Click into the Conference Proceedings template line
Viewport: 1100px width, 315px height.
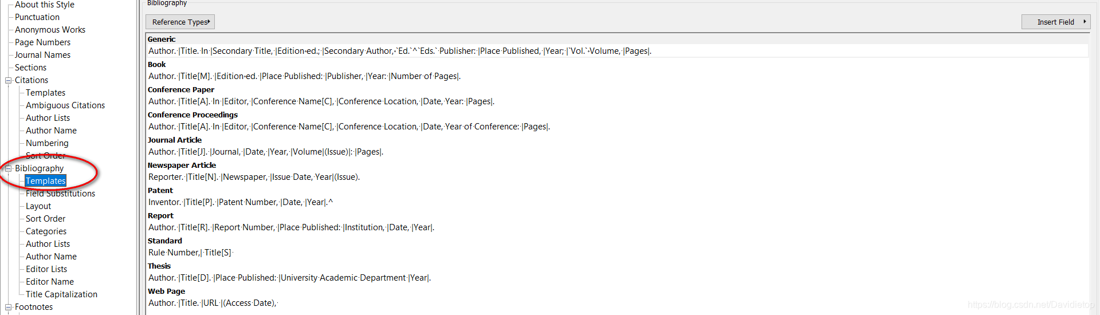pyautogui.click(x=349, y=127)
